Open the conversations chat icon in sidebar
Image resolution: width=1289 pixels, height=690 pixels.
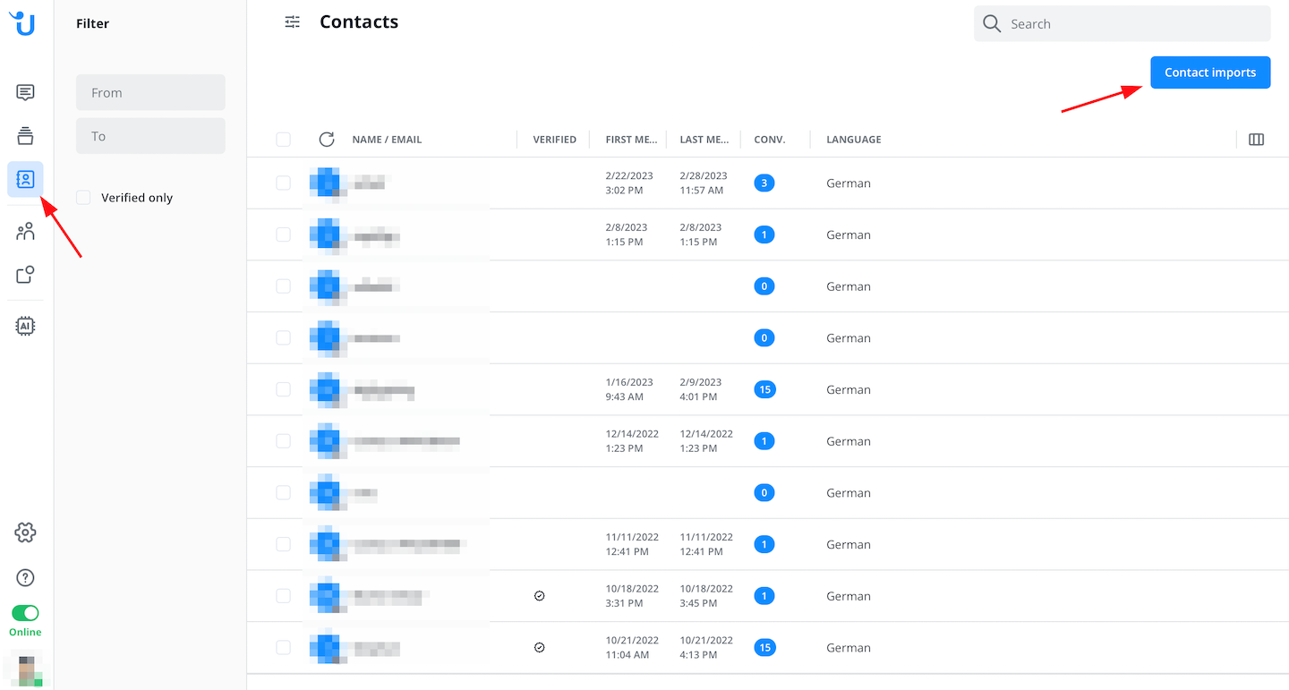[x=25, y=92]
